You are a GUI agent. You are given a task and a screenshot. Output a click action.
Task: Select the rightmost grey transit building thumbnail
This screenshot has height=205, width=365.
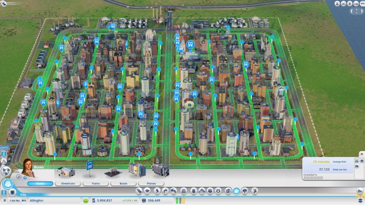point(160,170)
